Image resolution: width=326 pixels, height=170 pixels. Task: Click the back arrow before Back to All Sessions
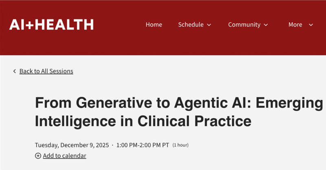(15, 71)
